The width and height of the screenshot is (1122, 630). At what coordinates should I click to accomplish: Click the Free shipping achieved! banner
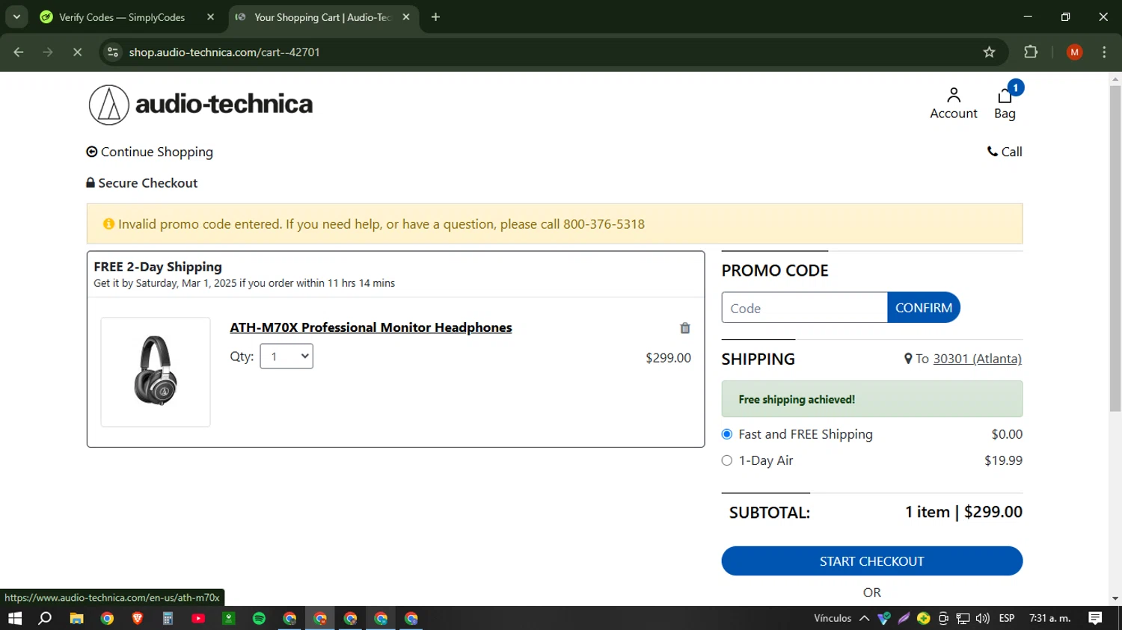[x=872, y=399]
